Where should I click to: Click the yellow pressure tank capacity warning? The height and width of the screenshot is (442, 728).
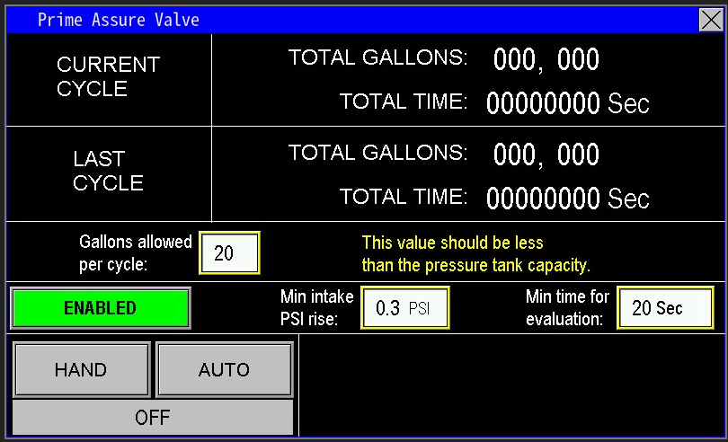(475, 254)
